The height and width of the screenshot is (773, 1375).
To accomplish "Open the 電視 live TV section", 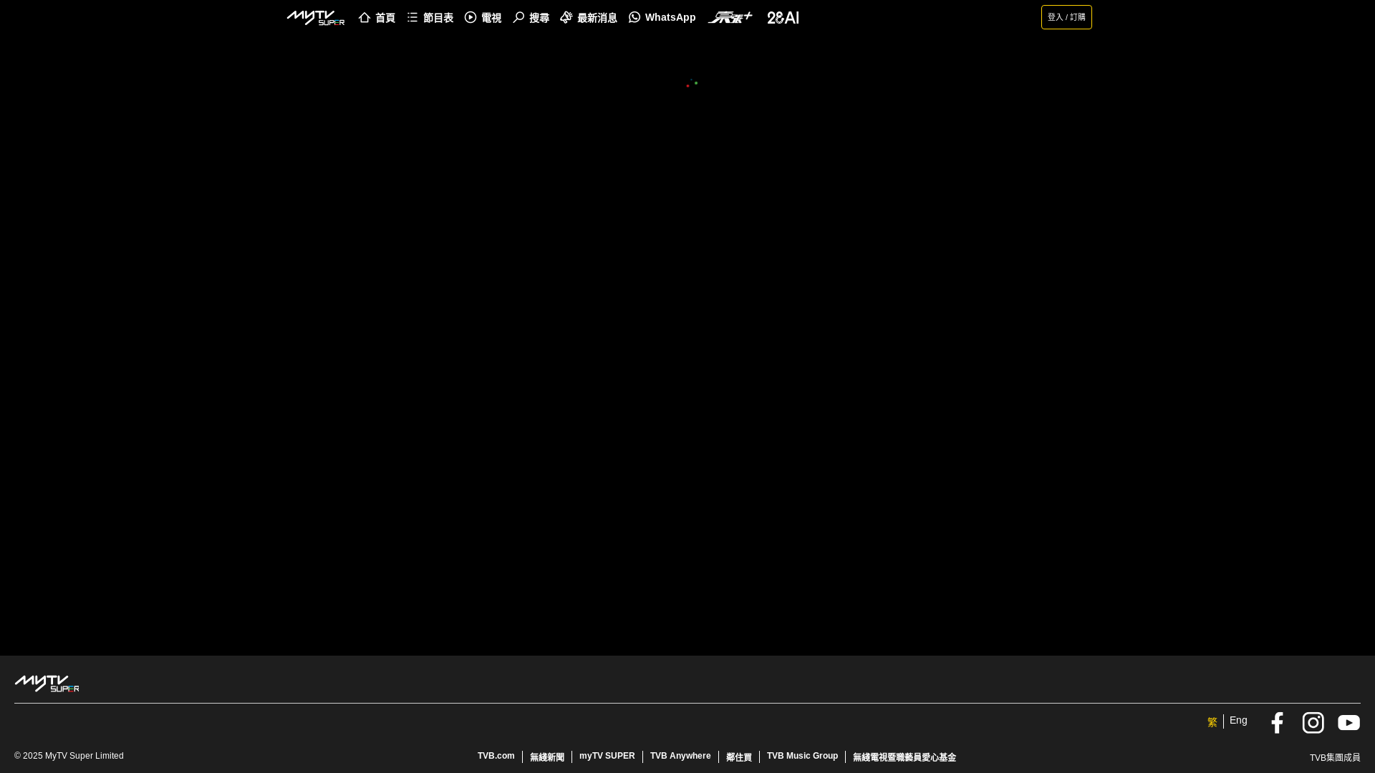I will (483, 17).
